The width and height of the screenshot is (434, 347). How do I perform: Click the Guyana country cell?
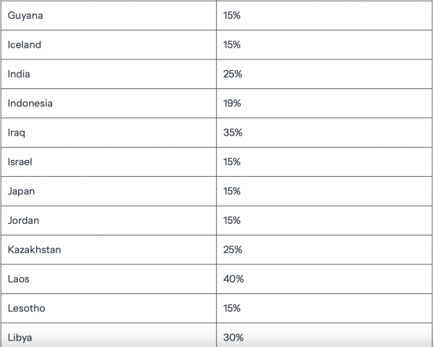coord(25,15)
